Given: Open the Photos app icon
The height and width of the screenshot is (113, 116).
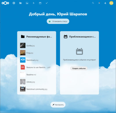Looking at the screenshot, I should point(27,3).
